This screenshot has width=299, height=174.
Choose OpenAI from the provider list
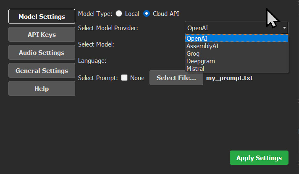[x=236, y=39]
